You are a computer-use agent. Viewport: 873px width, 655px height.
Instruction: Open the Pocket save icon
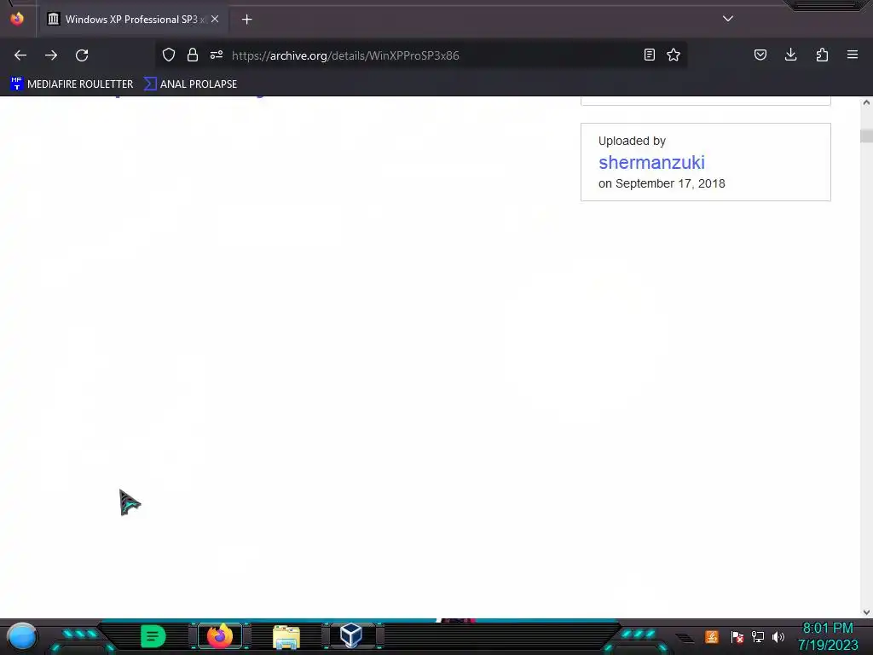point(760,55)
